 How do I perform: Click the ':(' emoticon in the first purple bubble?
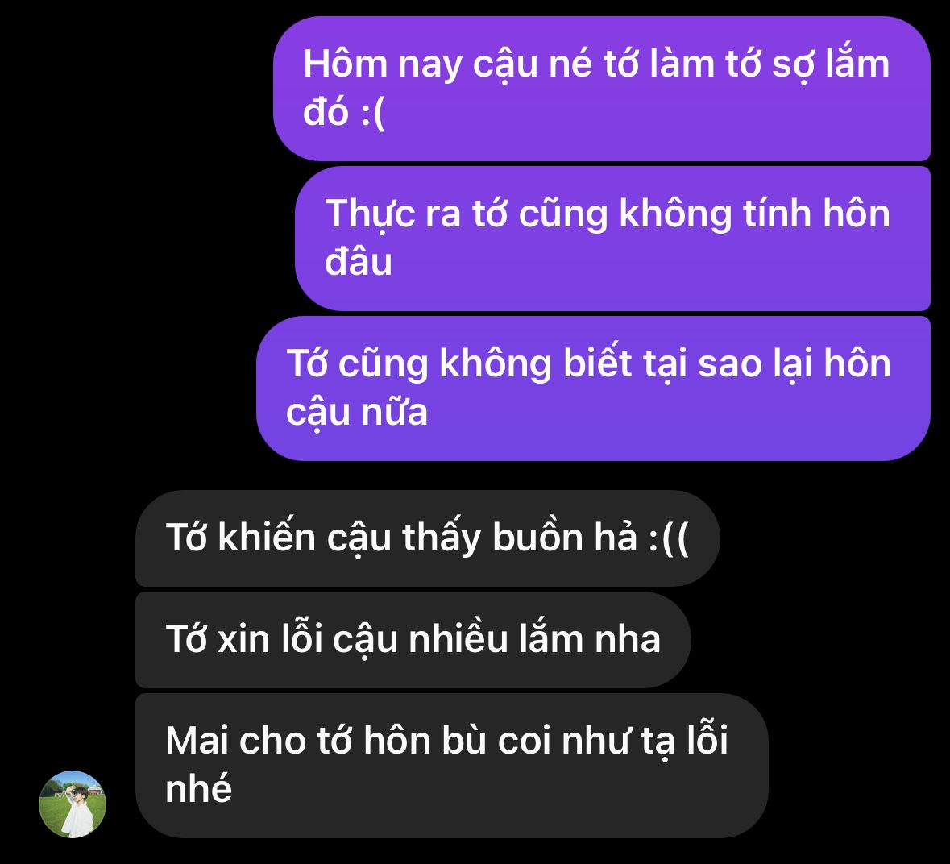[x=372, y=114]
